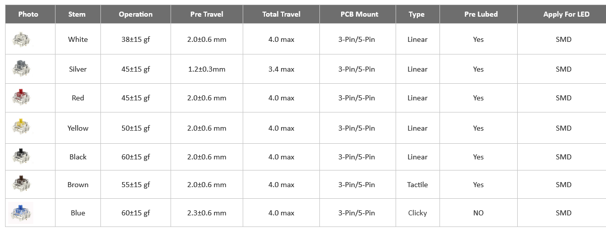The width and height of the screenshot is (606, 229).
Task: Click the Apply For LED header
Action: point(564,14)
